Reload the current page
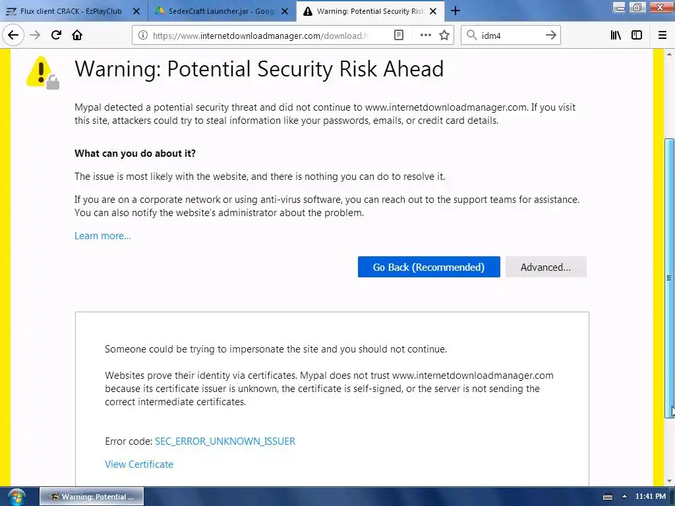Screen dimensions: 675x506 [56, 36]
